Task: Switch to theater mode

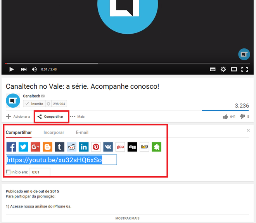Action: tap(234, 69)
